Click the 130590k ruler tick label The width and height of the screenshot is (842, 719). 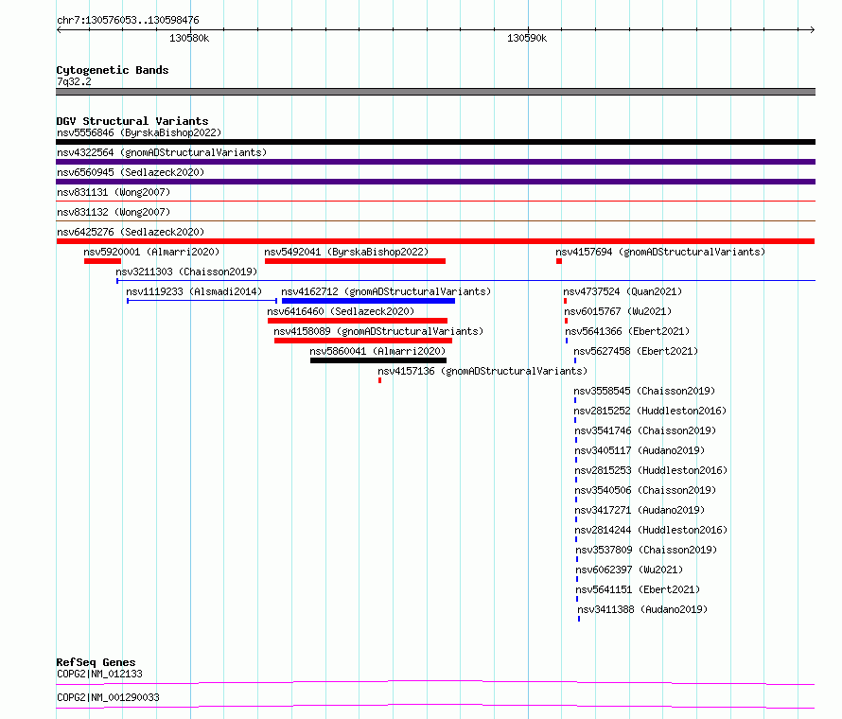click(527, 38)
